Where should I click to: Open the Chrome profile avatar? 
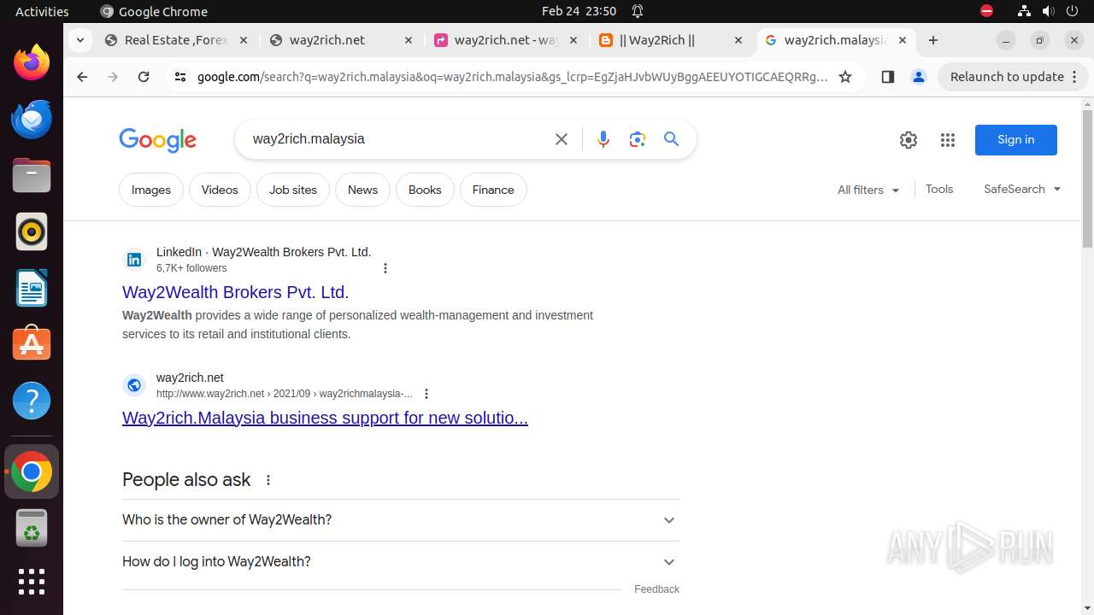919,77
